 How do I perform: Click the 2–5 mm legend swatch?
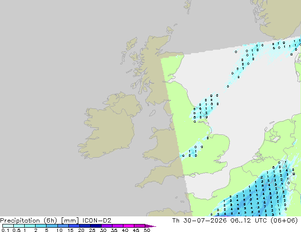[41, 226]
